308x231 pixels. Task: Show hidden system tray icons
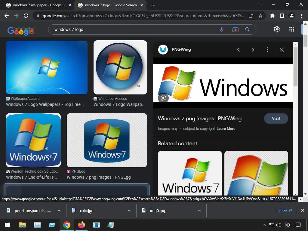264,225
